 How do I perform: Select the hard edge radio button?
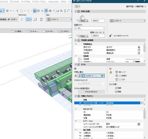120,72
